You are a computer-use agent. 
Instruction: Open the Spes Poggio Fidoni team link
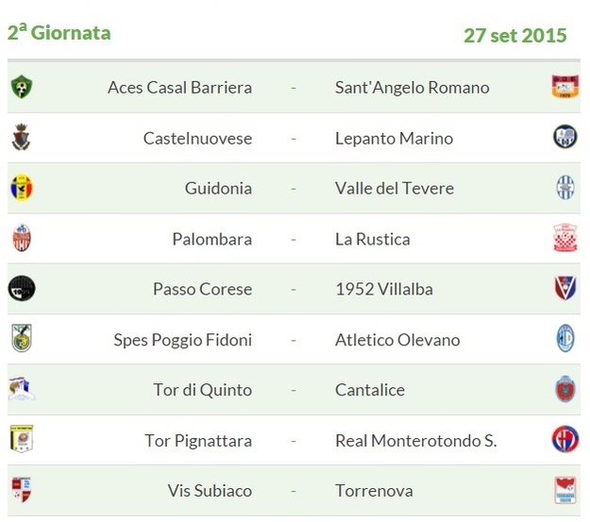(x=183, y=340)
